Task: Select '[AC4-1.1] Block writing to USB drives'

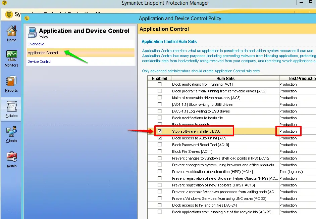Action: click(202, 104)
